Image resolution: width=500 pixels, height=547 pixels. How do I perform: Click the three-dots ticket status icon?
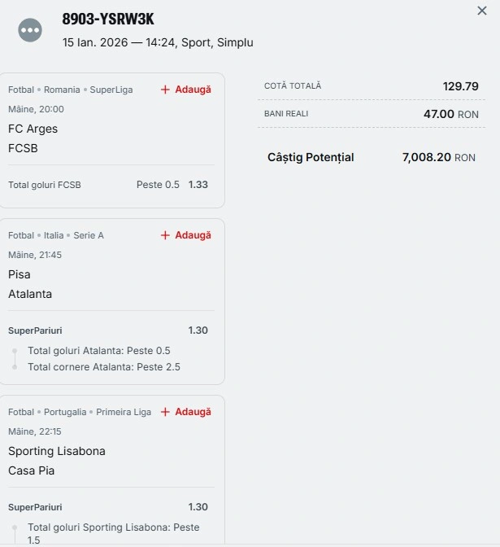[30, 30]
